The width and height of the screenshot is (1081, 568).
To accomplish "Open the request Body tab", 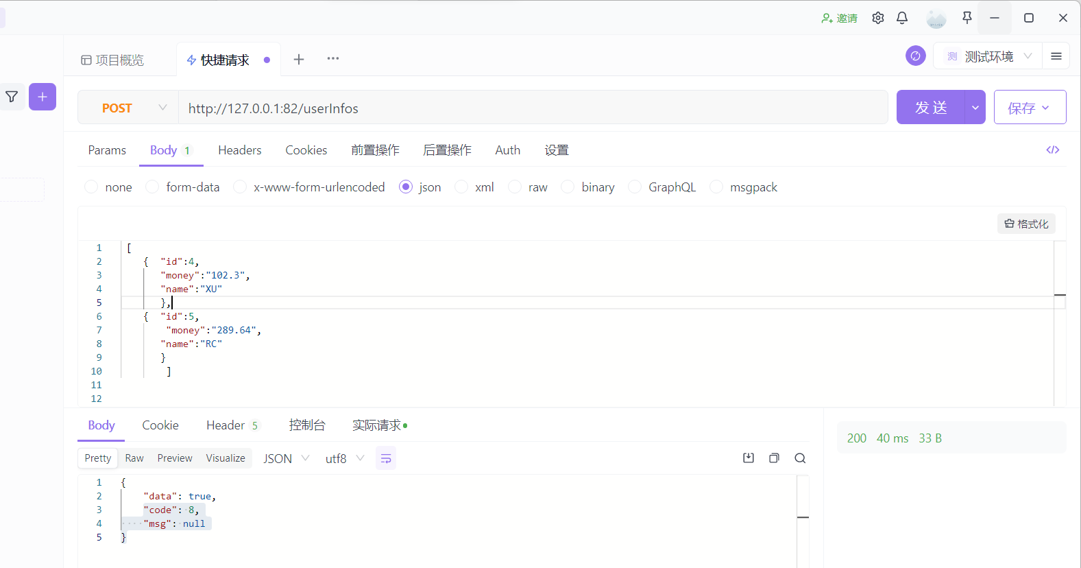I will [x=171, y=150].
